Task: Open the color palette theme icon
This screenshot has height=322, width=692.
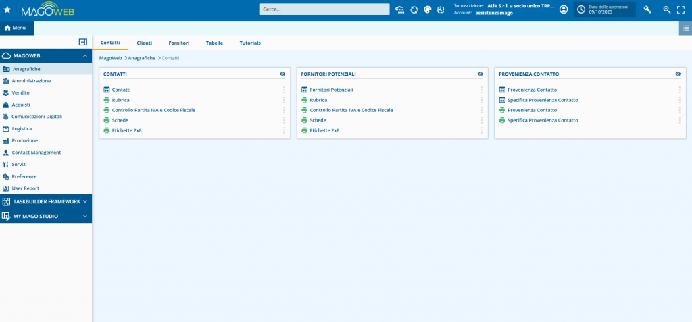Action: (428, 9)
